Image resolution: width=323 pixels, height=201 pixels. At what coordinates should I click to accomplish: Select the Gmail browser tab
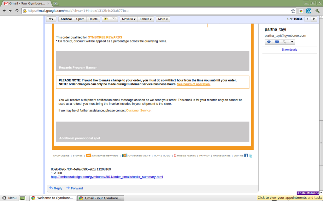[x=26, y=3]
